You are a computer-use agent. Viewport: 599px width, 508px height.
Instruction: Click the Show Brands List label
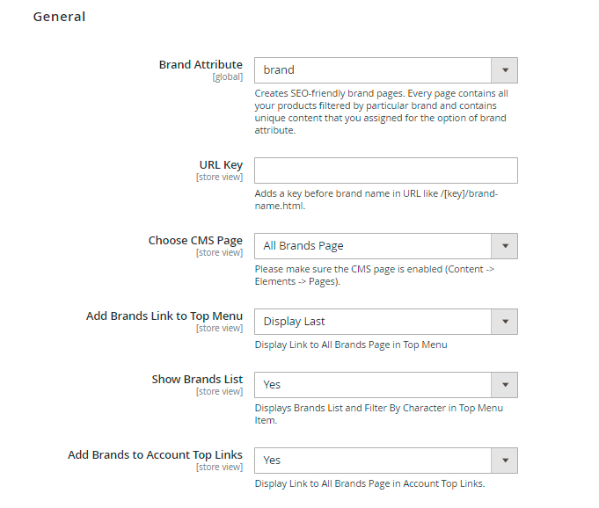(197, 380)
